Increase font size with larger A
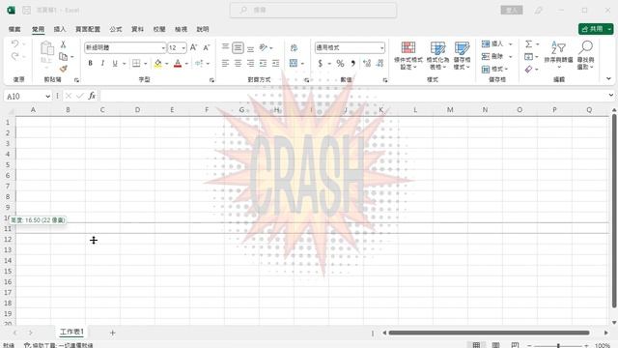618x348 pixels. click(193, 47)
